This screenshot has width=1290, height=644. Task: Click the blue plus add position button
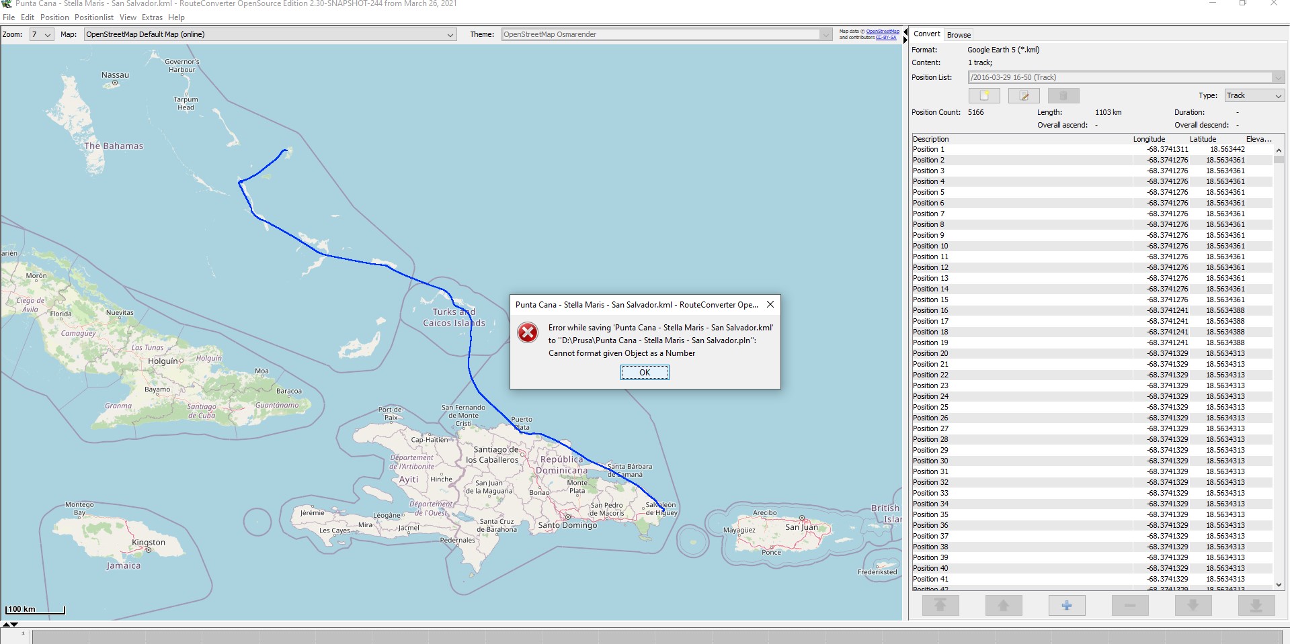pos(1066,606)
